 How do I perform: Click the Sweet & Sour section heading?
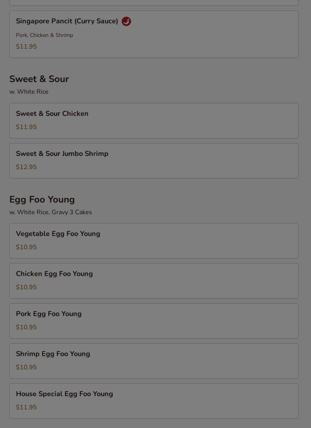(39, 79)
